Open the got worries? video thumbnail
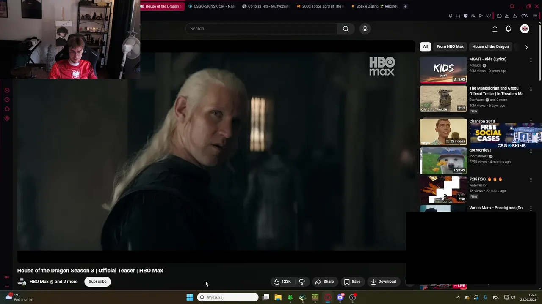 tap(443, 160)
